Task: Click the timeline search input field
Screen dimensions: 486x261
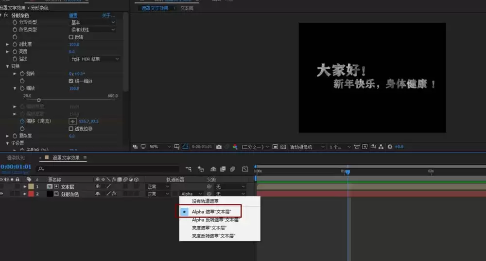Action: click(x=108, y=169)
